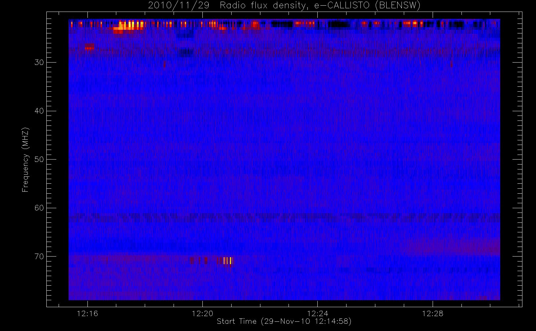
Task: Click the 60 frequency tick label
Action: tap(39, 208)
